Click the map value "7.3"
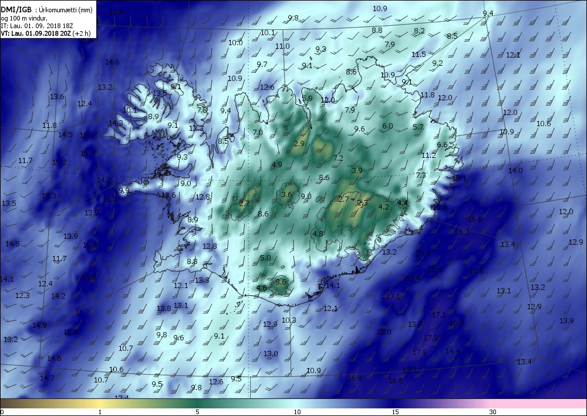 pos(421,175)
